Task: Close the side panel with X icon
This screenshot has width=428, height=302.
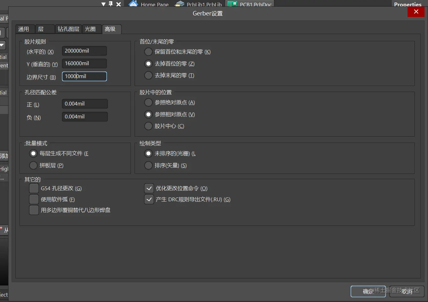Action: (x=119, y=4)
